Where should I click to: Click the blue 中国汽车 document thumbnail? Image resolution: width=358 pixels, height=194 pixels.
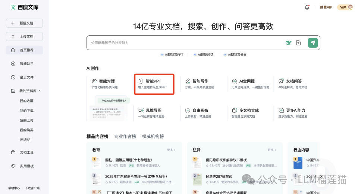point(298,163)
